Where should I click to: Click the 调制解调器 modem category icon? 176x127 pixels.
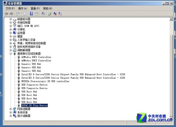tap(14, 50)
